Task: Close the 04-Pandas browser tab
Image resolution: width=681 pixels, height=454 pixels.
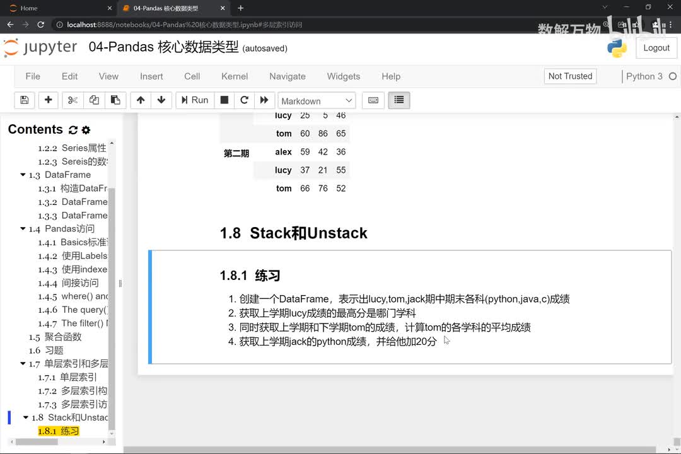Action: tap(223, 8)
